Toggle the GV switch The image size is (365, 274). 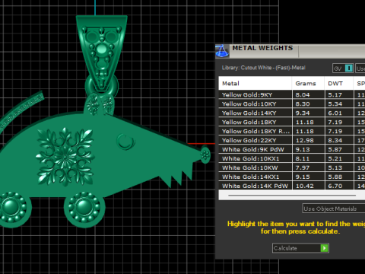click(x=343, y=68)
